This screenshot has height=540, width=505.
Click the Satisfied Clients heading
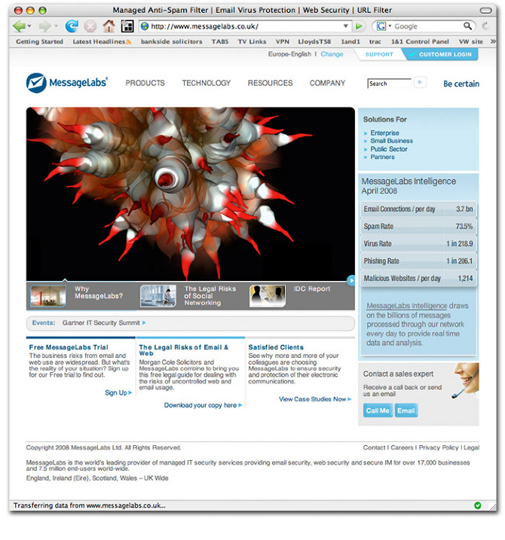click(276, 347)
